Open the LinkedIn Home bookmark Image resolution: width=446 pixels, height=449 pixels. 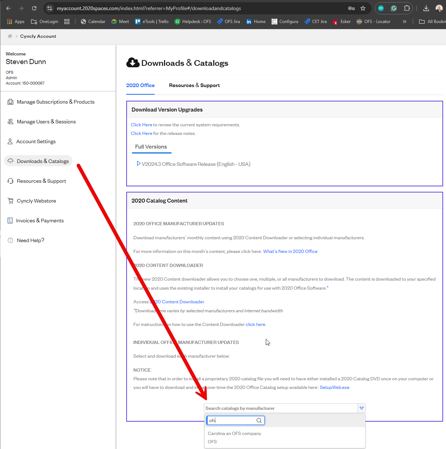[256, 22]
